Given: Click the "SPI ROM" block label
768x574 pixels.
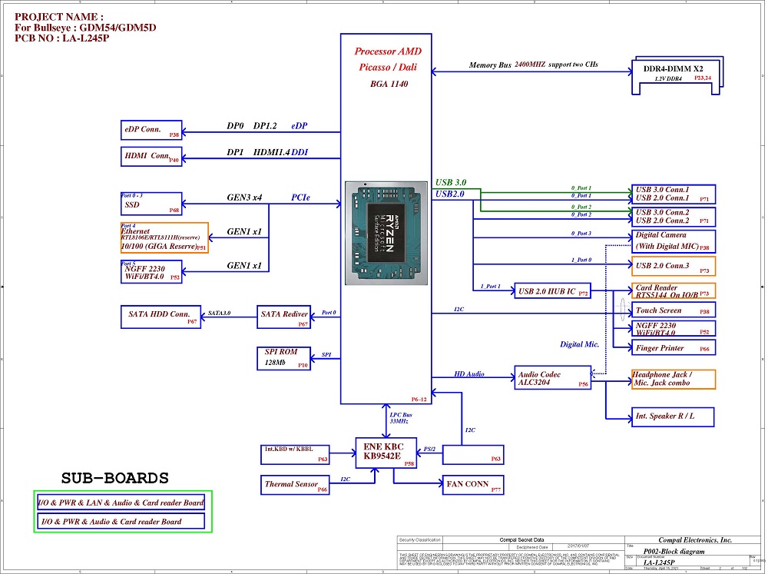Looking at the screenshot, I should [x=280, y=352].
